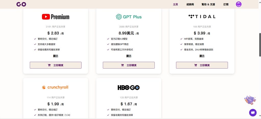Open the purple user avatar icon
This screenshot has height=119, width=261.
(x=239, y=4)
